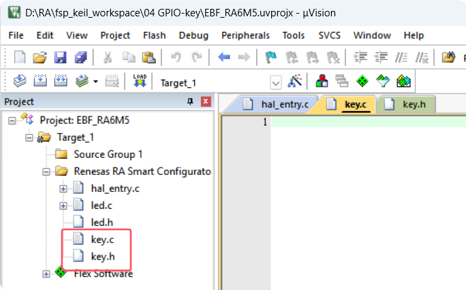Pin the Project panel with pushpin icon

(190, 102)
